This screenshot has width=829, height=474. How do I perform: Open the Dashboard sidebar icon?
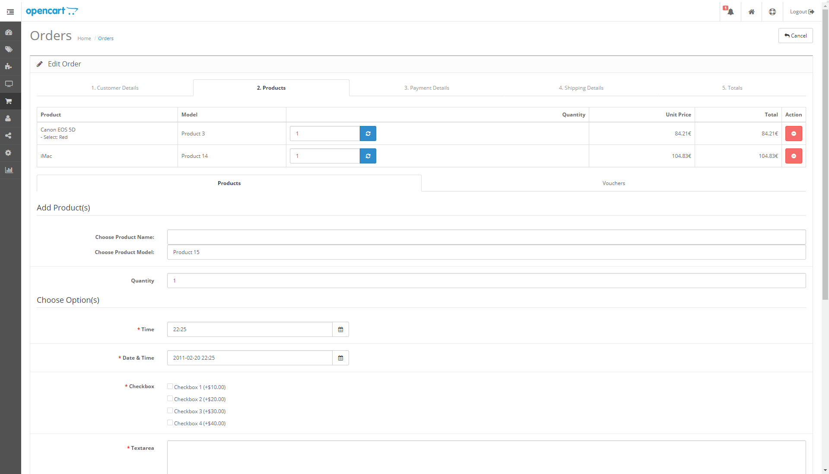click(x=9, y=32)
